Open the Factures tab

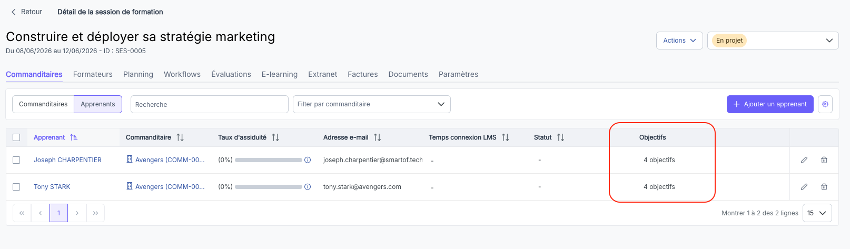pos(363,74)
